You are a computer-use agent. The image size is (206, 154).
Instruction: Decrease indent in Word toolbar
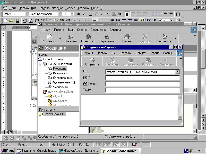[x=165, y=14]
